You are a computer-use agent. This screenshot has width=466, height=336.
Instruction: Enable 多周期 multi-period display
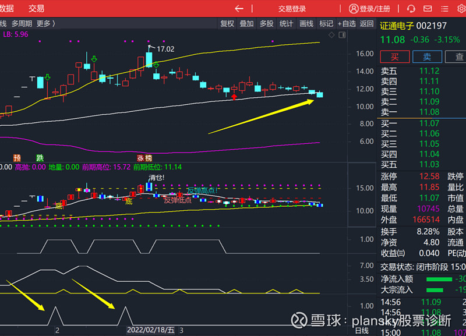[23, 24]
